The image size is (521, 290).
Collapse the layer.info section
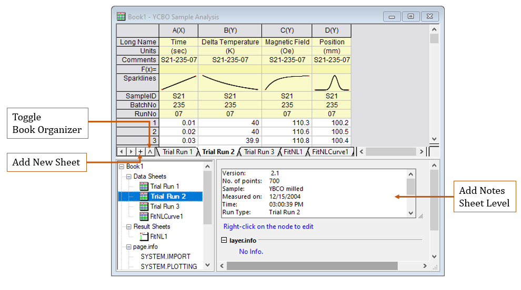[224, 240]
